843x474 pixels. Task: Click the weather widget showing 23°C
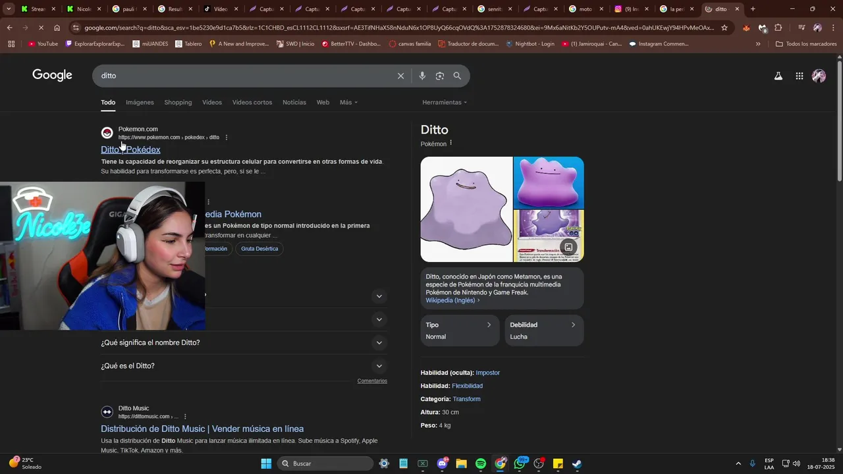pyautogui.click(x=25, y=463)
